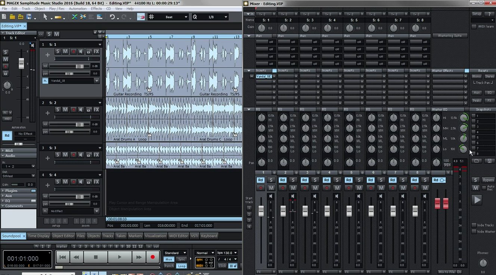Toggle the Sync button in transport
Image resolution: width=496 pixels, height=275 pixels.
coord(182,259)
